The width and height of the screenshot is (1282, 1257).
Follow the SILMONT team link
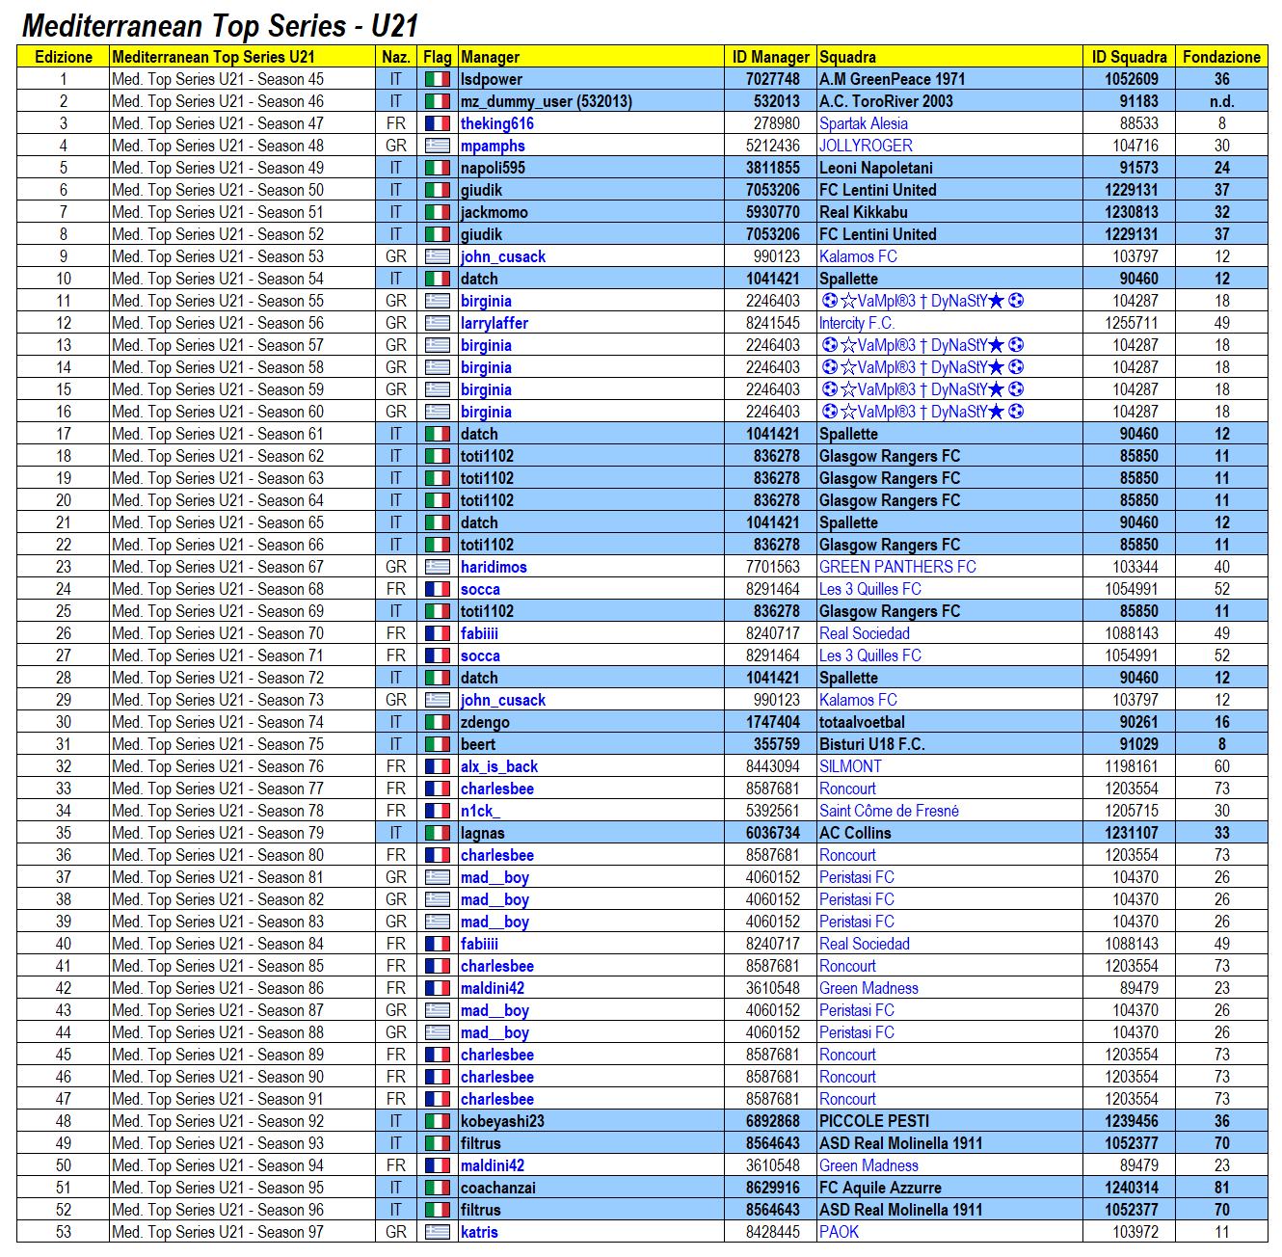tap(850, 766)
